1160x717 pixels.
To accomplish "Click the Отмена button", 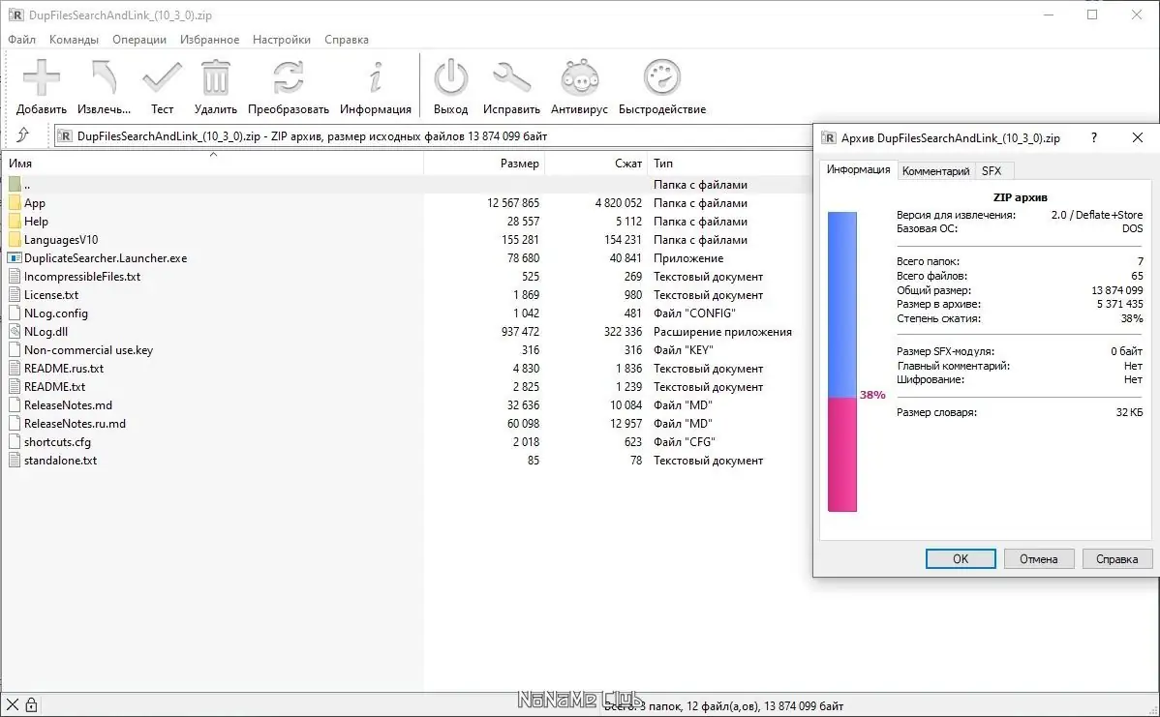I will coord(1039,559).
